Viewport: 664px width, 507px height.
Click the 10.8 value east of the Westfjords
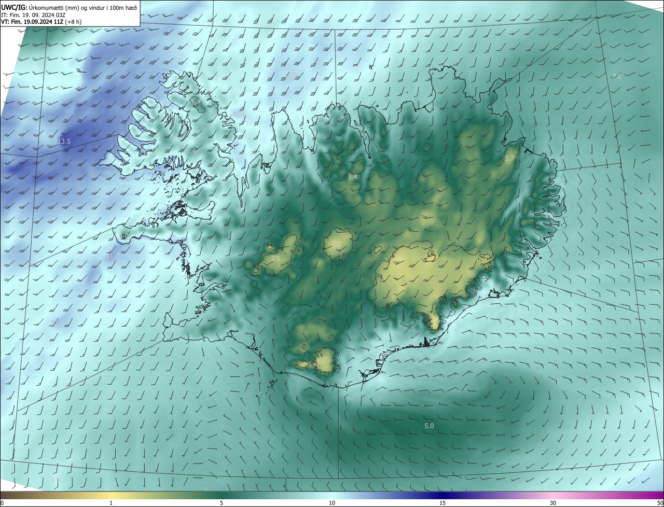[238, 113]
